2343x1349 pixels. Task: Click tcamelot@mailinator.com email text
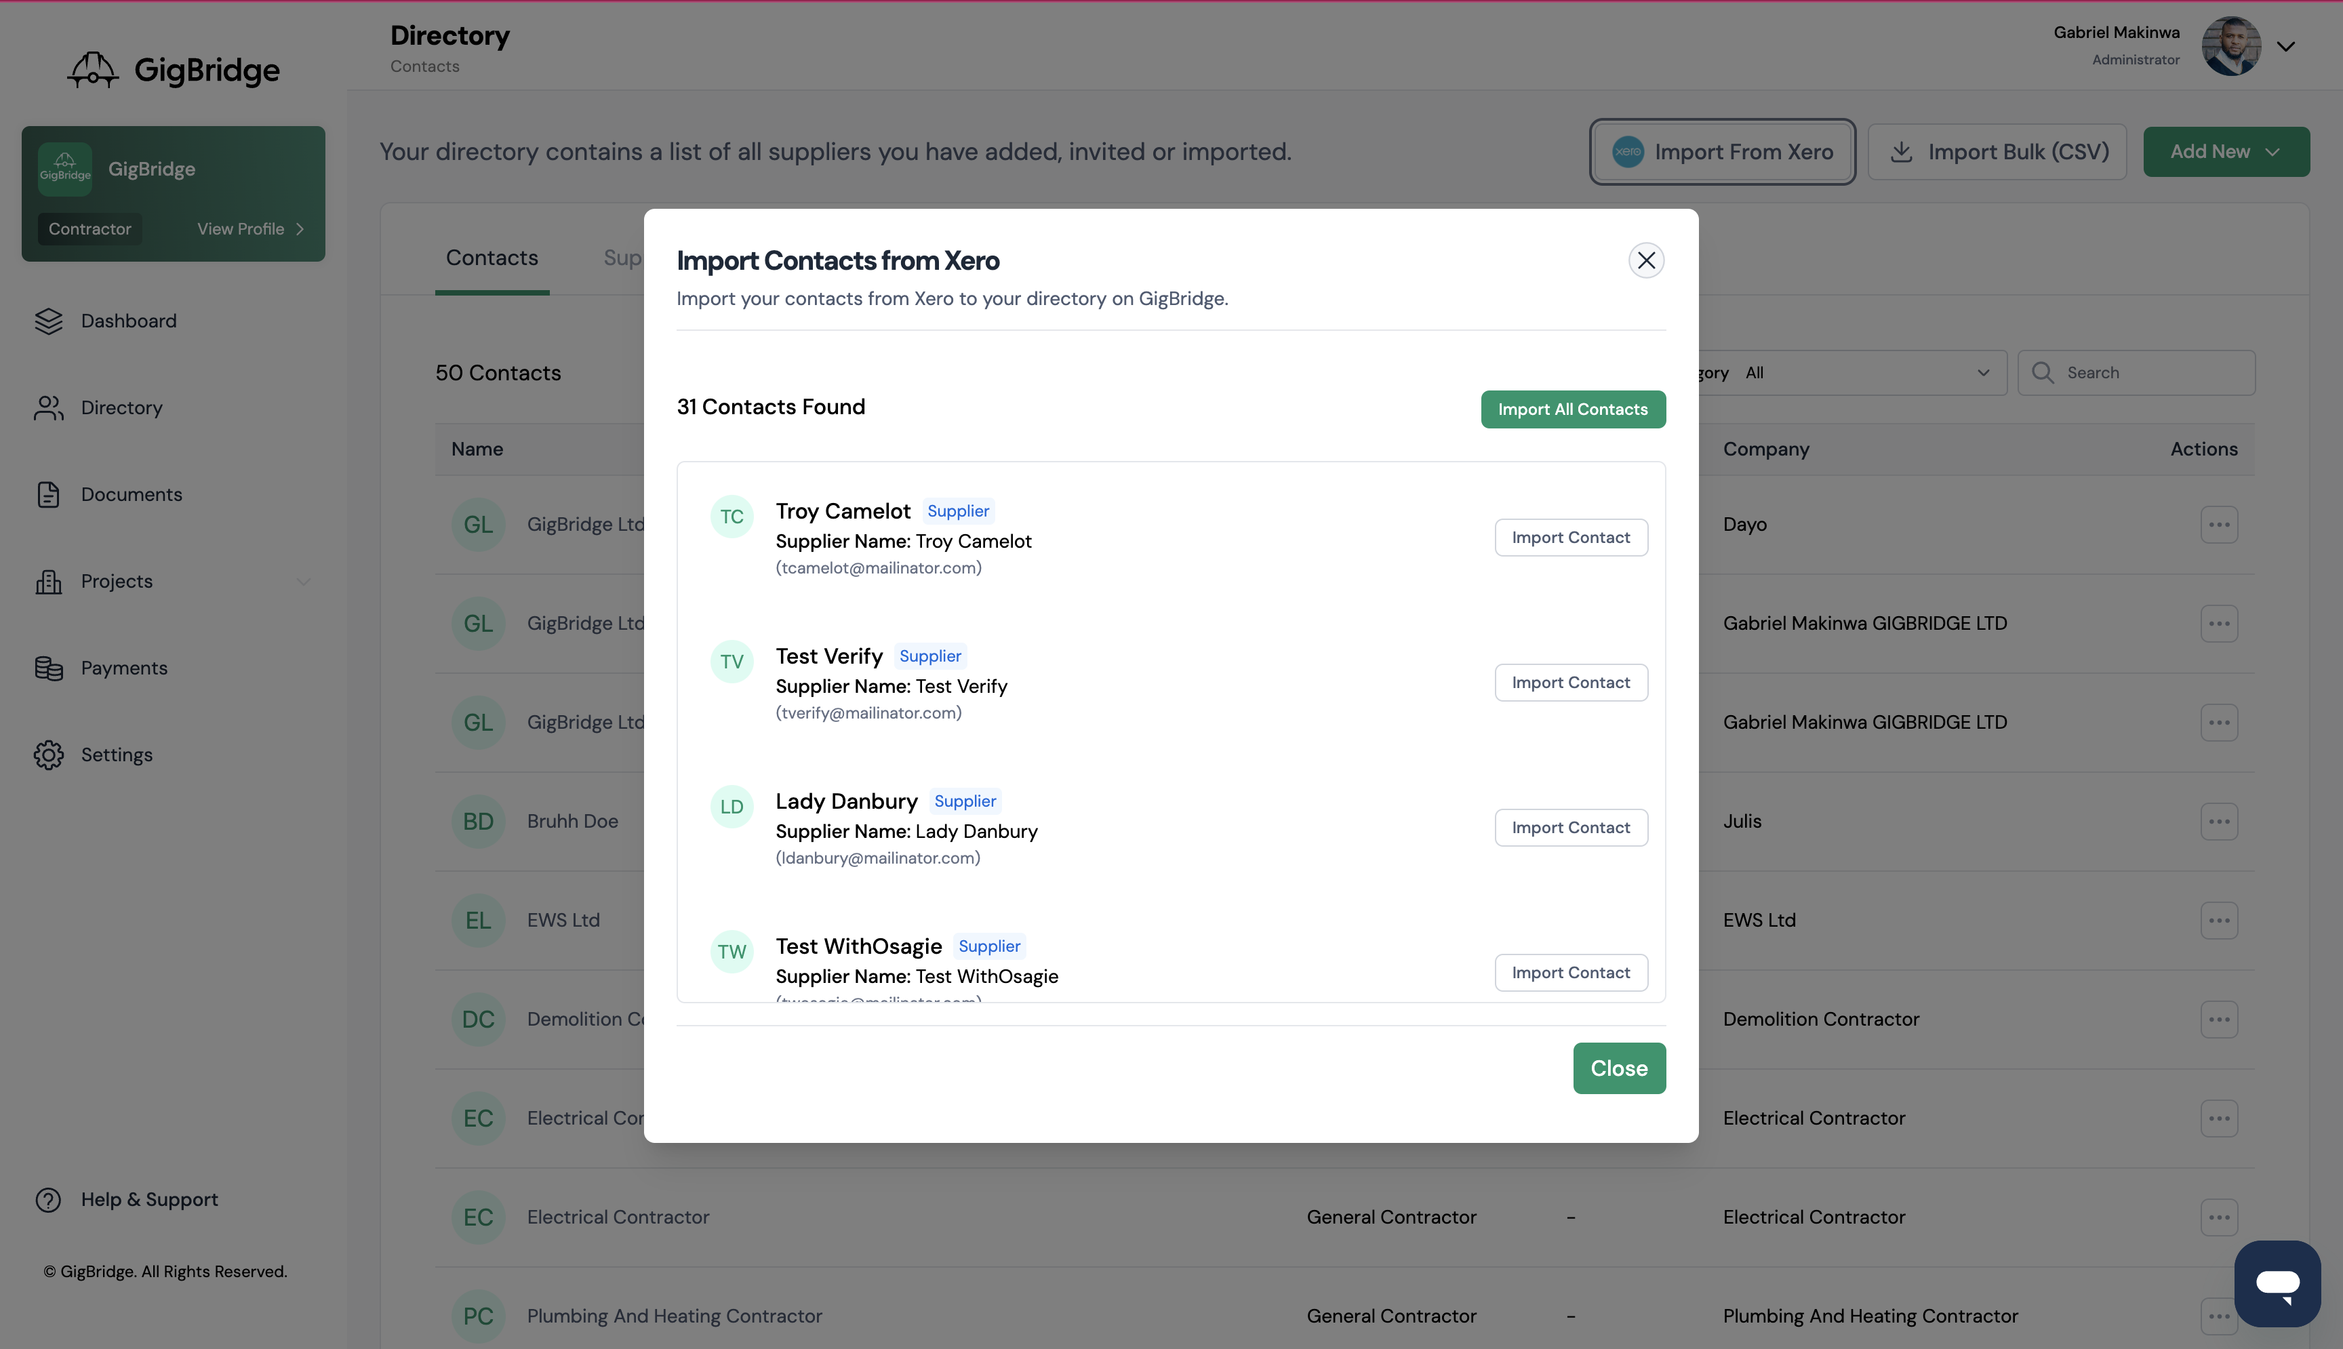878,568
